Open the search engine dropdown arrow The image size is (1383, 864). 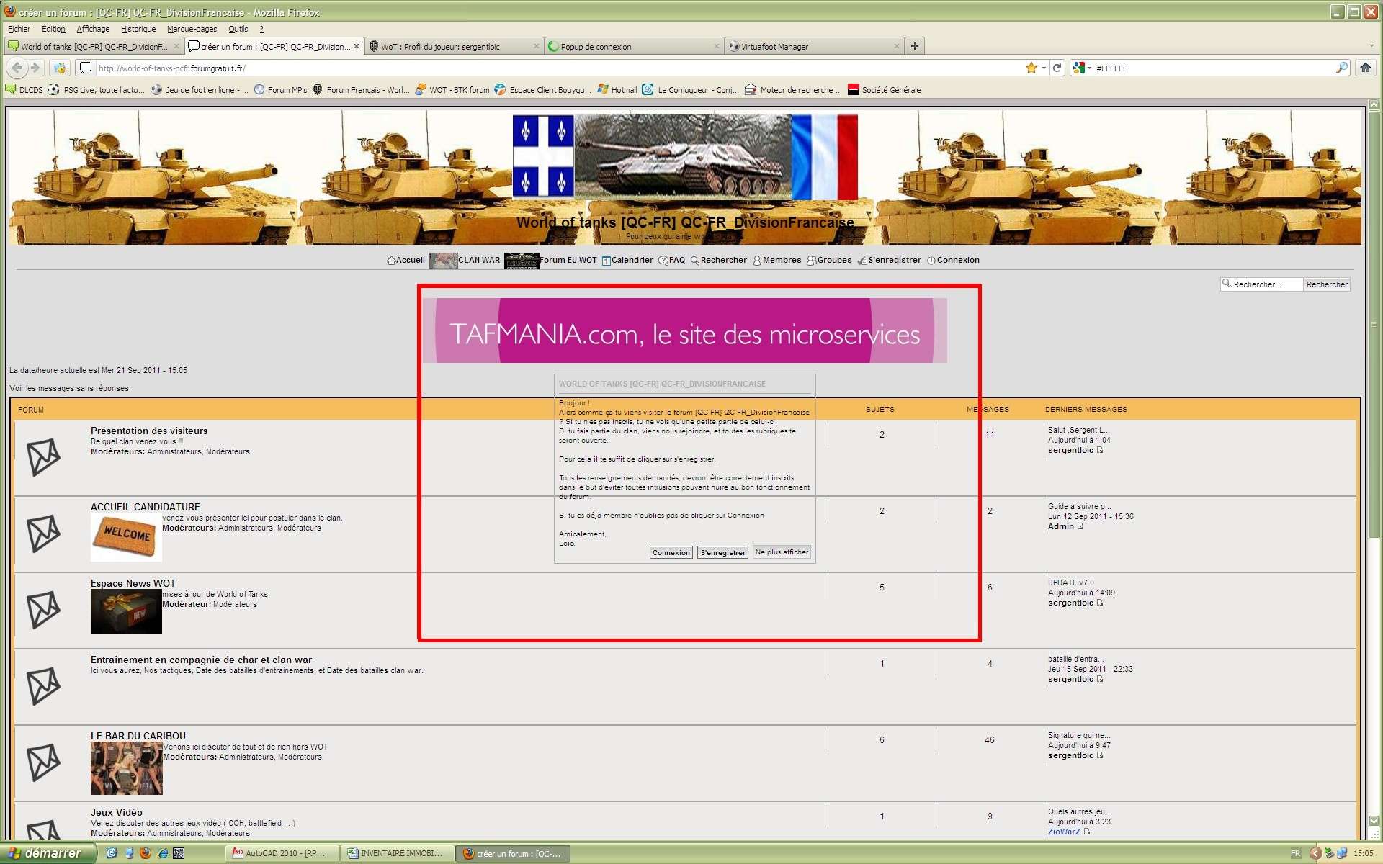click(x=1090, y=68)
